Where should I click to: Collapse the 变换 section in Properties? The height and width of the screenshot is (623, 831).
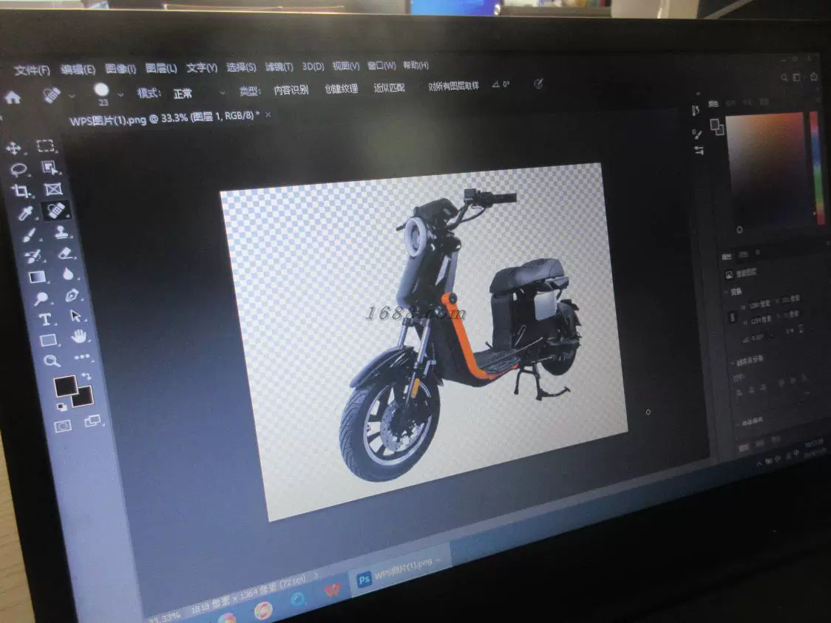[726, 292]
